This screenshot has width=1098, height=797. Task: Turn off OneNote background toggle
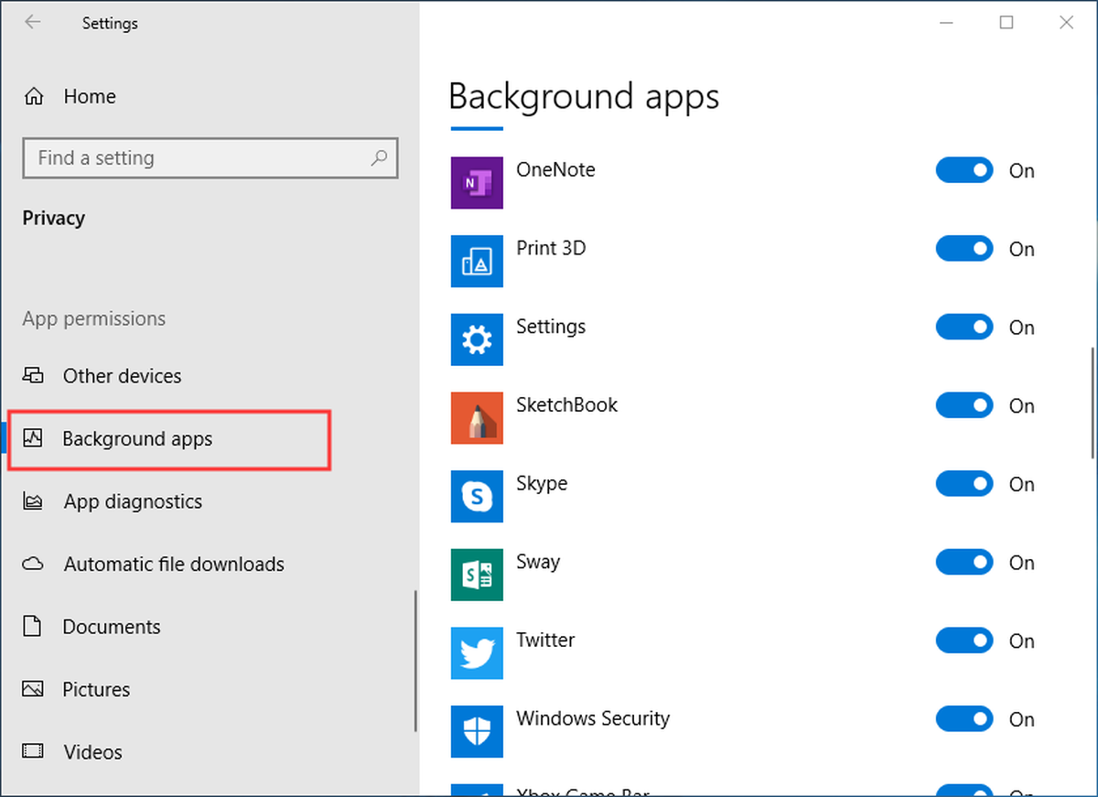point(964,170)
